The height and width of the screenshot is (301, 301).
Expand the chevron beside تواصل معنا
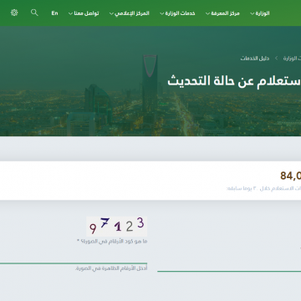pos(71,13)
